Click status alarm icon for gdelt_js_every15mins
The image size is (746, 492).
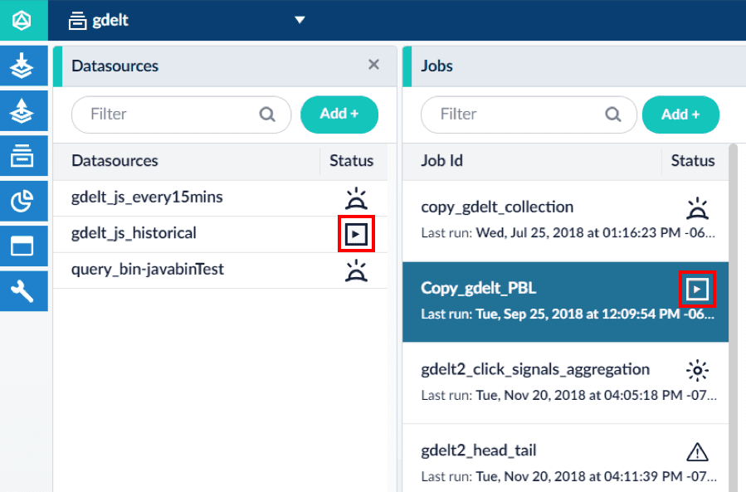point(356,199)
